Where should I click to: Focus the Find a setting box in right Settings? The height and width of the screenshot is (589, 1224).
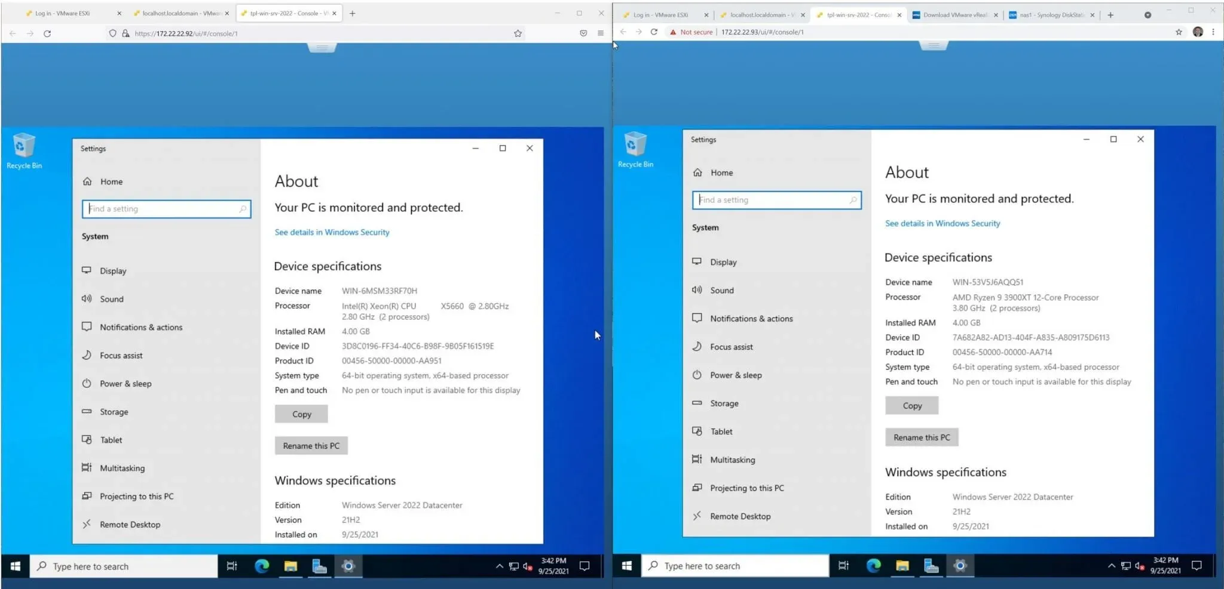[777, 200]
